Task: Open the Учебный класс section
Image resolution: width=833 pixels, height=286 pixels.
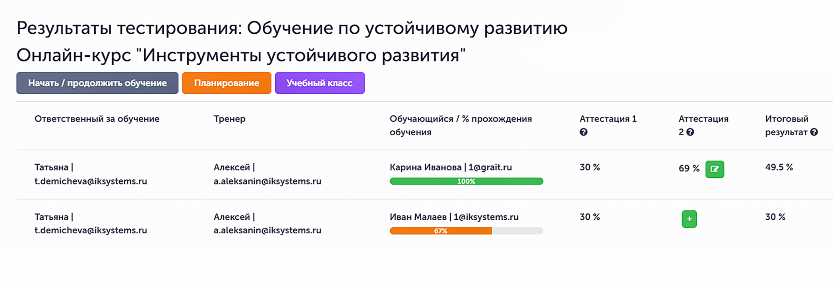Action: point(320,83)
